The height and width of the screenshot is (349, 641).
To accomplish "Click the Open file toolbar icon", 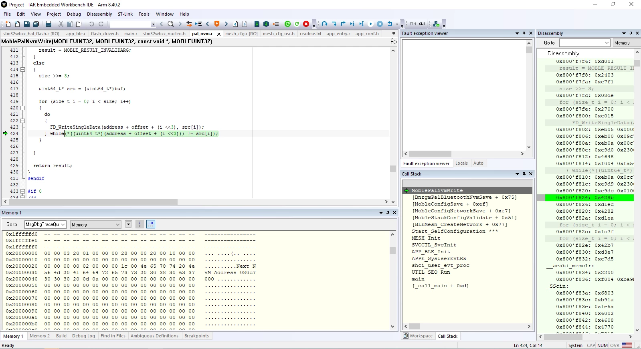I will 17,24.
